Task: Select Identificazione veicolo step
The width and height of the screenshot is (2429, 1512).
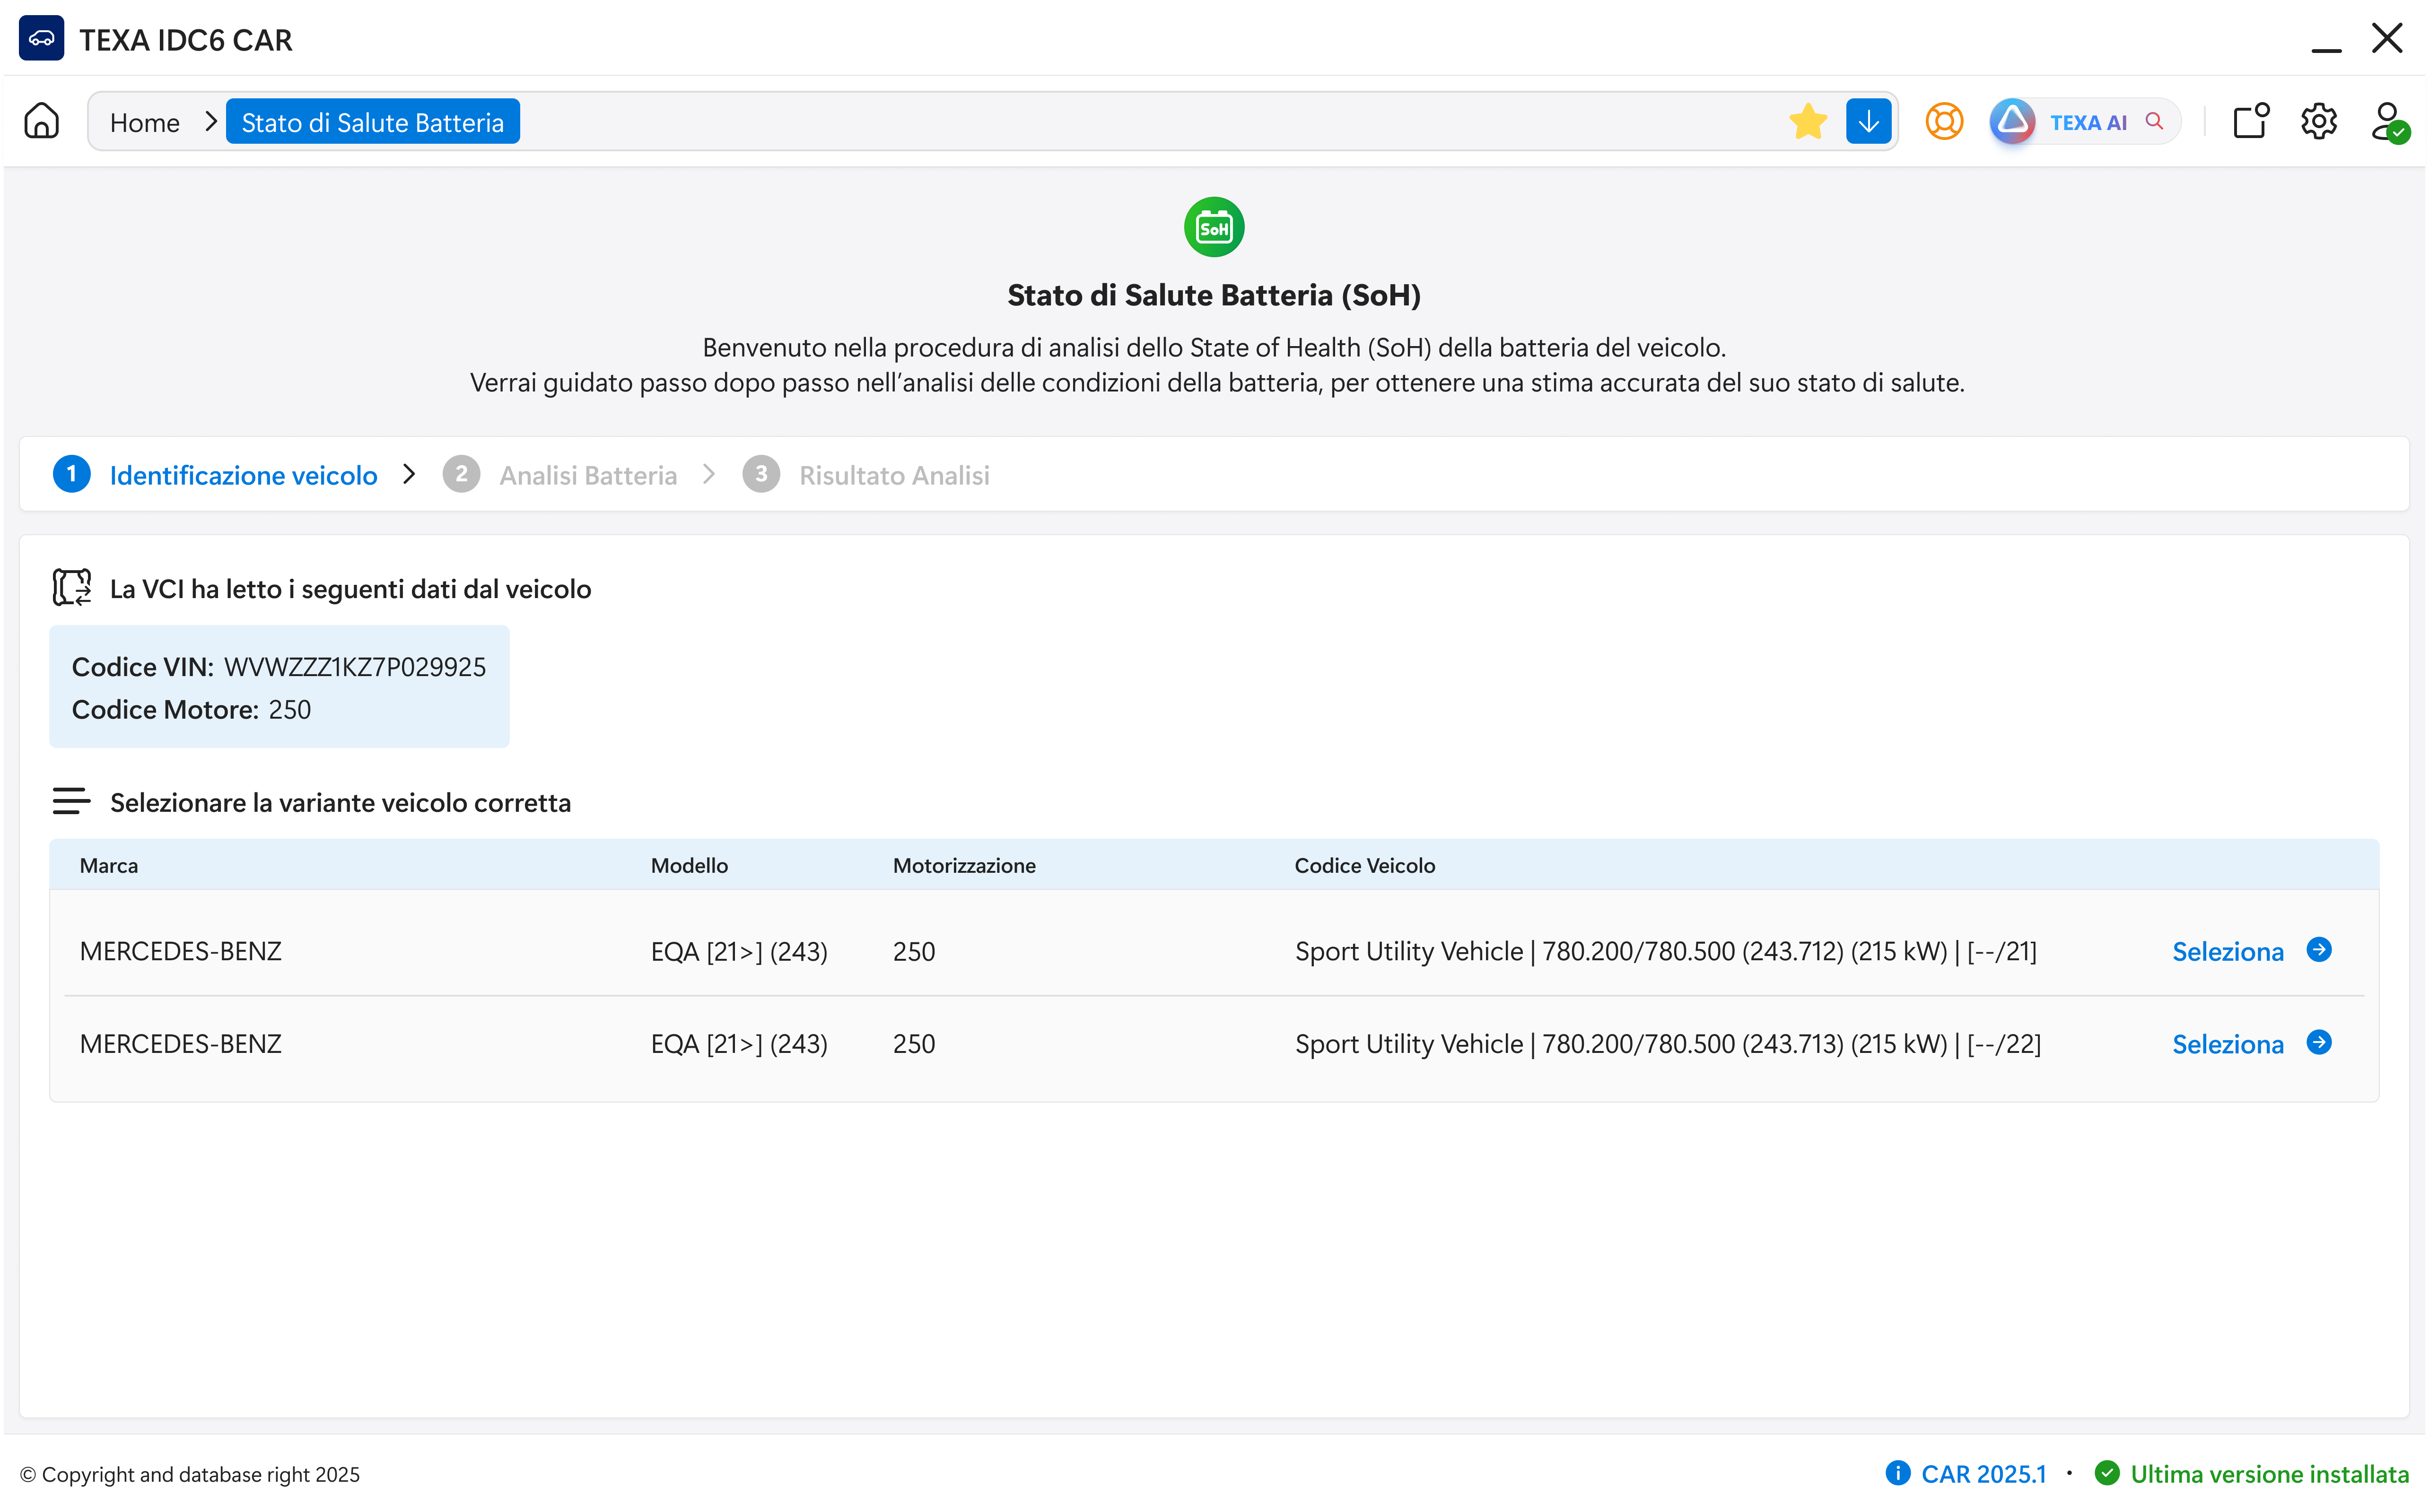Action: click(x=243, y=475)
